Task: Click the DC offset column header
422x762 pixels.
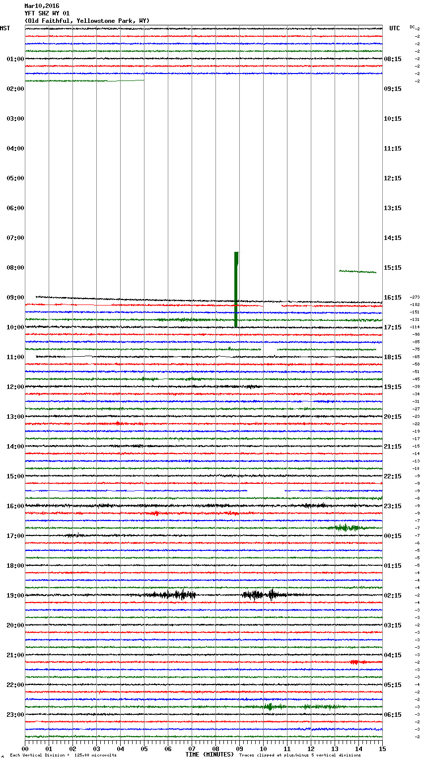Action: [412, 27]
